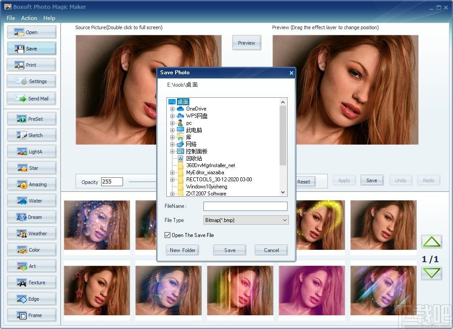Select the Frame effects category

pyautogui.click(x=31, y=315)
